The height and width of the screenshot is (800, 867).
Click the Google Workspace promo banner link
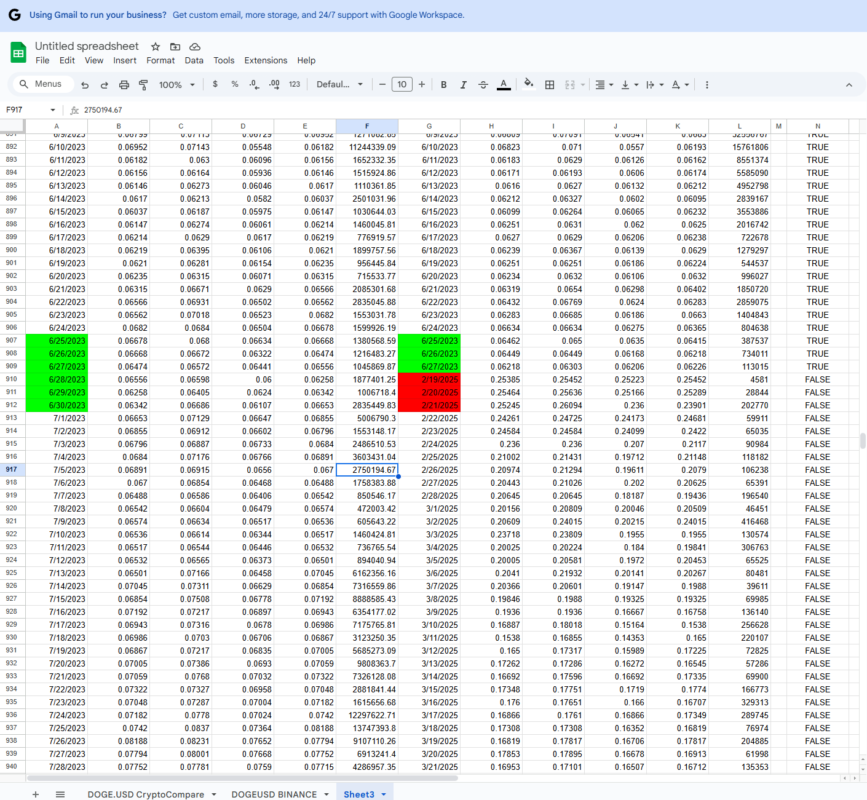[x=318, y=15]
